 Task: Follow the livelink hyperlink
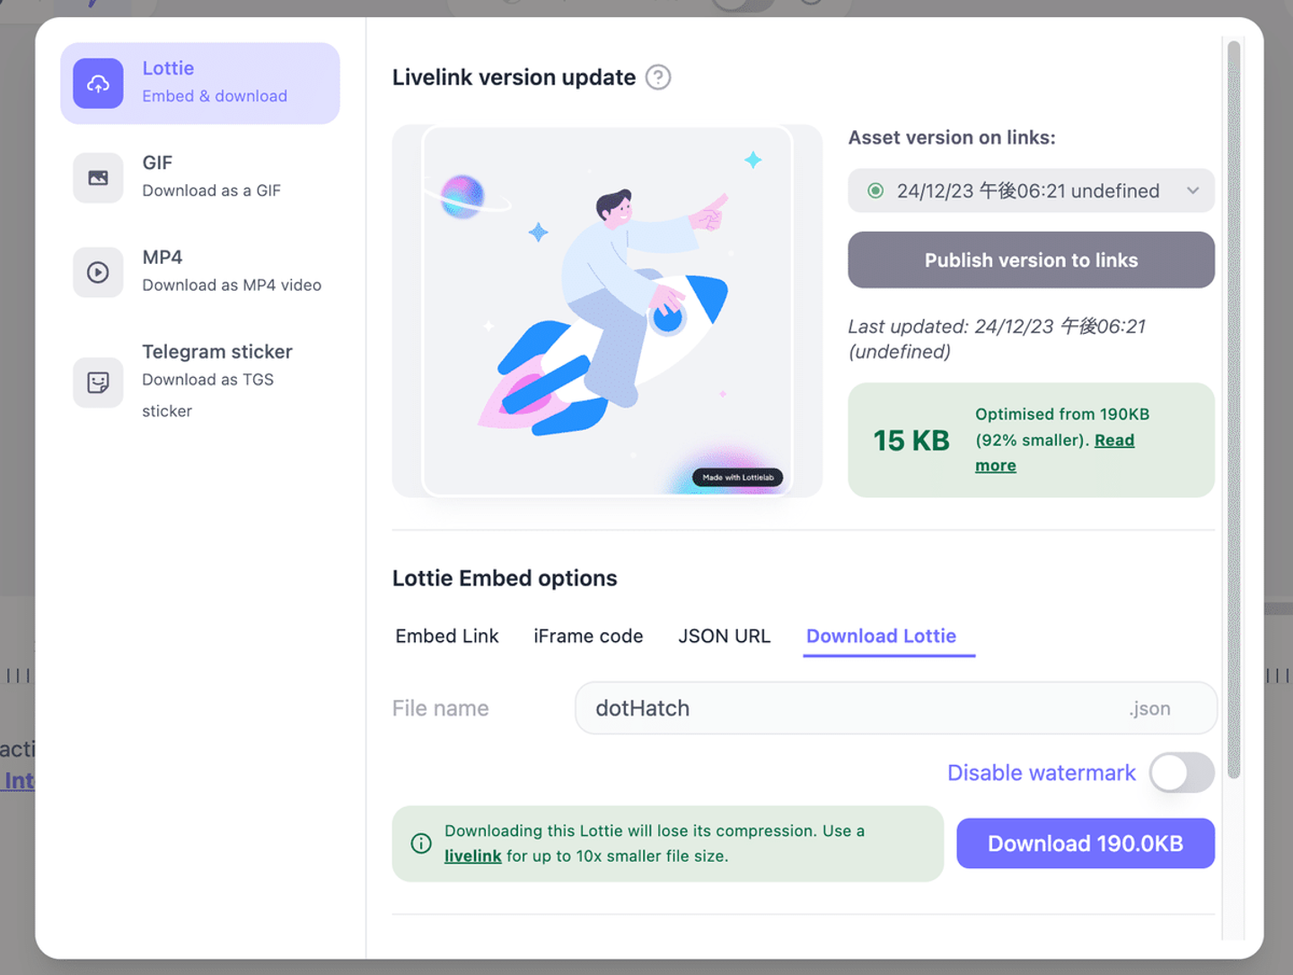472,856
